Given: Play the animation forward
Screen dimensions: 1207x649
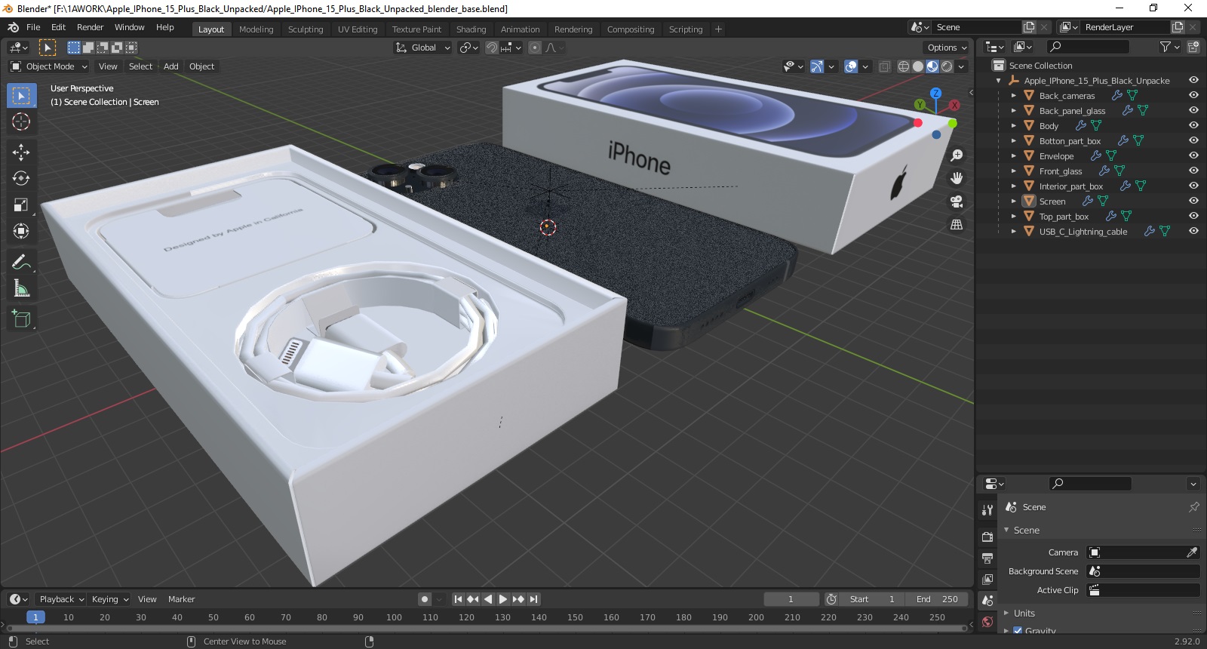Looking at the screenshot, I should pos(503,599).
